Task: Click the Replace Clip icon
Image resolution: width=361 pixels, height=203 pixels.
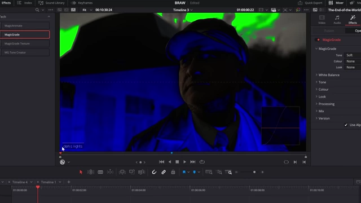Action: point(142,172)
